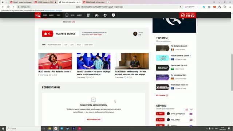233x131 pixels.
Task: Open the VIDEO menu item
Action: (x=59, y=15)
